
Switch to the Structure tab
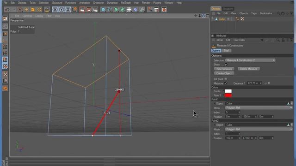click(228, 9)
